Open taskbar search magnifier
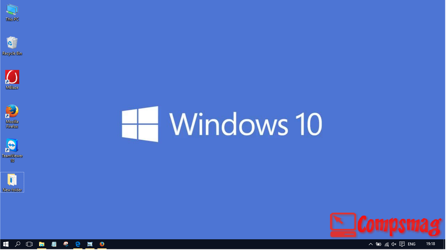Screen dimensions: 446x250 pyautogui.click(x=18, y=244)
